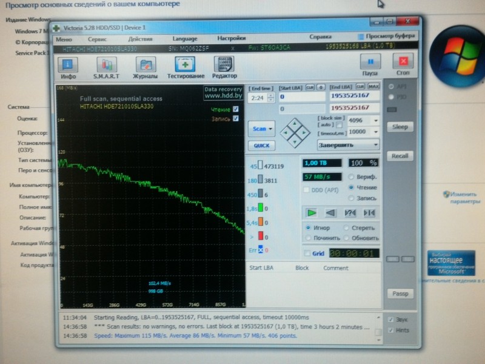Click the MAX button for End LBA
Screen dimensions: 485x364
point(373,86)
